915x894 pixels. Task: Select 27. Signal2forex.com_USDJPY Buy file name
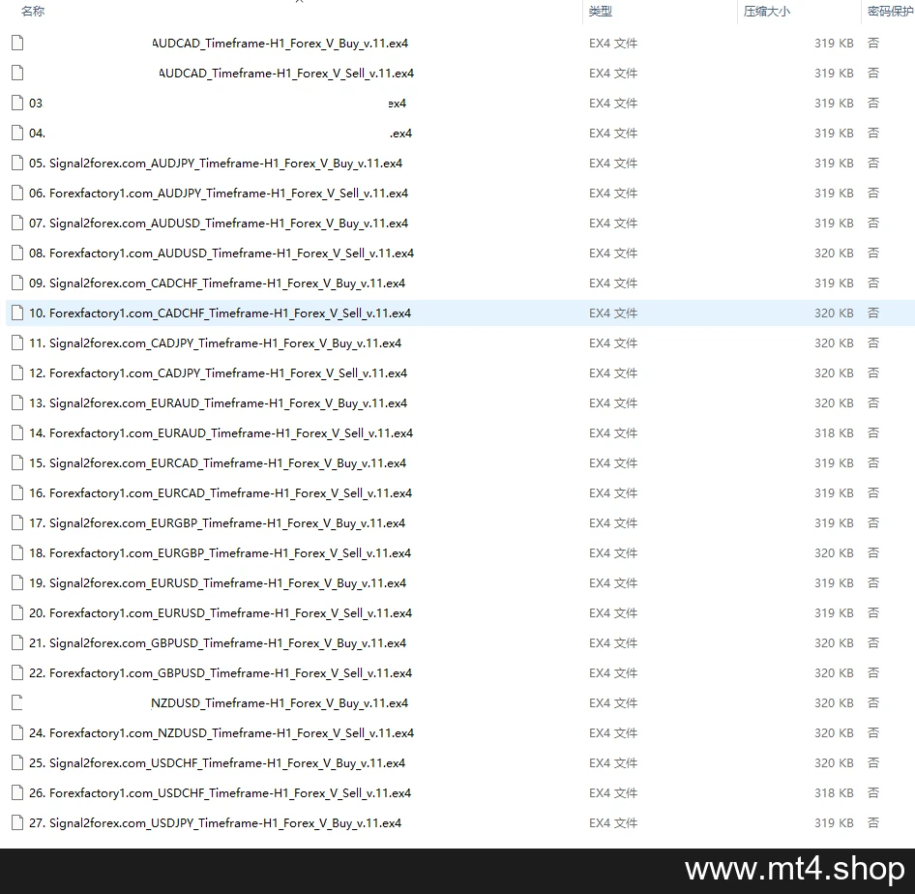[x=216, y=823]
